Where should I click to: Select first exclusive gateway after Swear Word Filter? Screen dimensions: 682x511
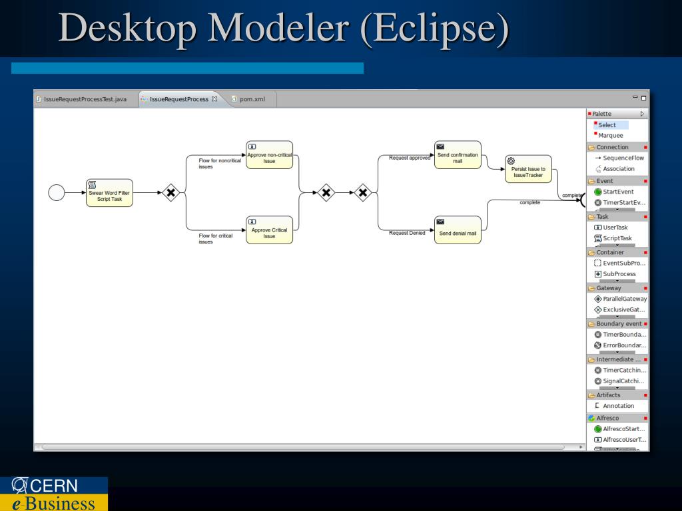[x=171, y=192]
